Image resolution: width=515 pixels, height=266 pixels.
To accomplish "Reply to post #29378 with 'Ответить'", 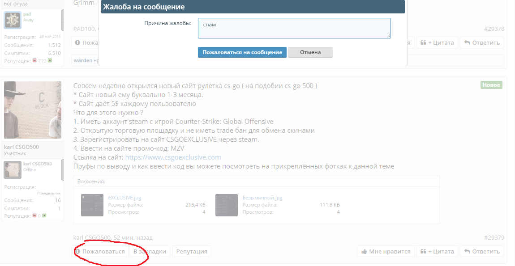I will point(482,42).
